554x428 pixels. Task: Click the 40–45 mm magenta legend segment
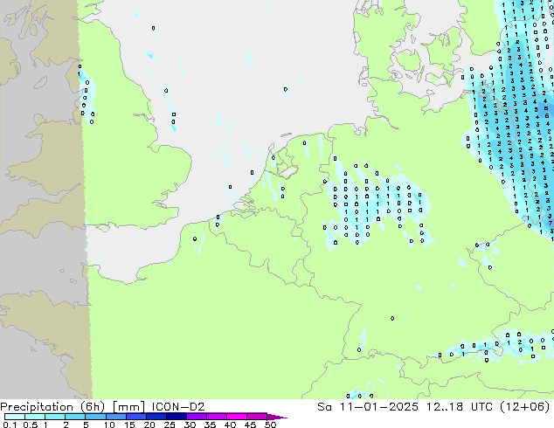click(237, 417)
